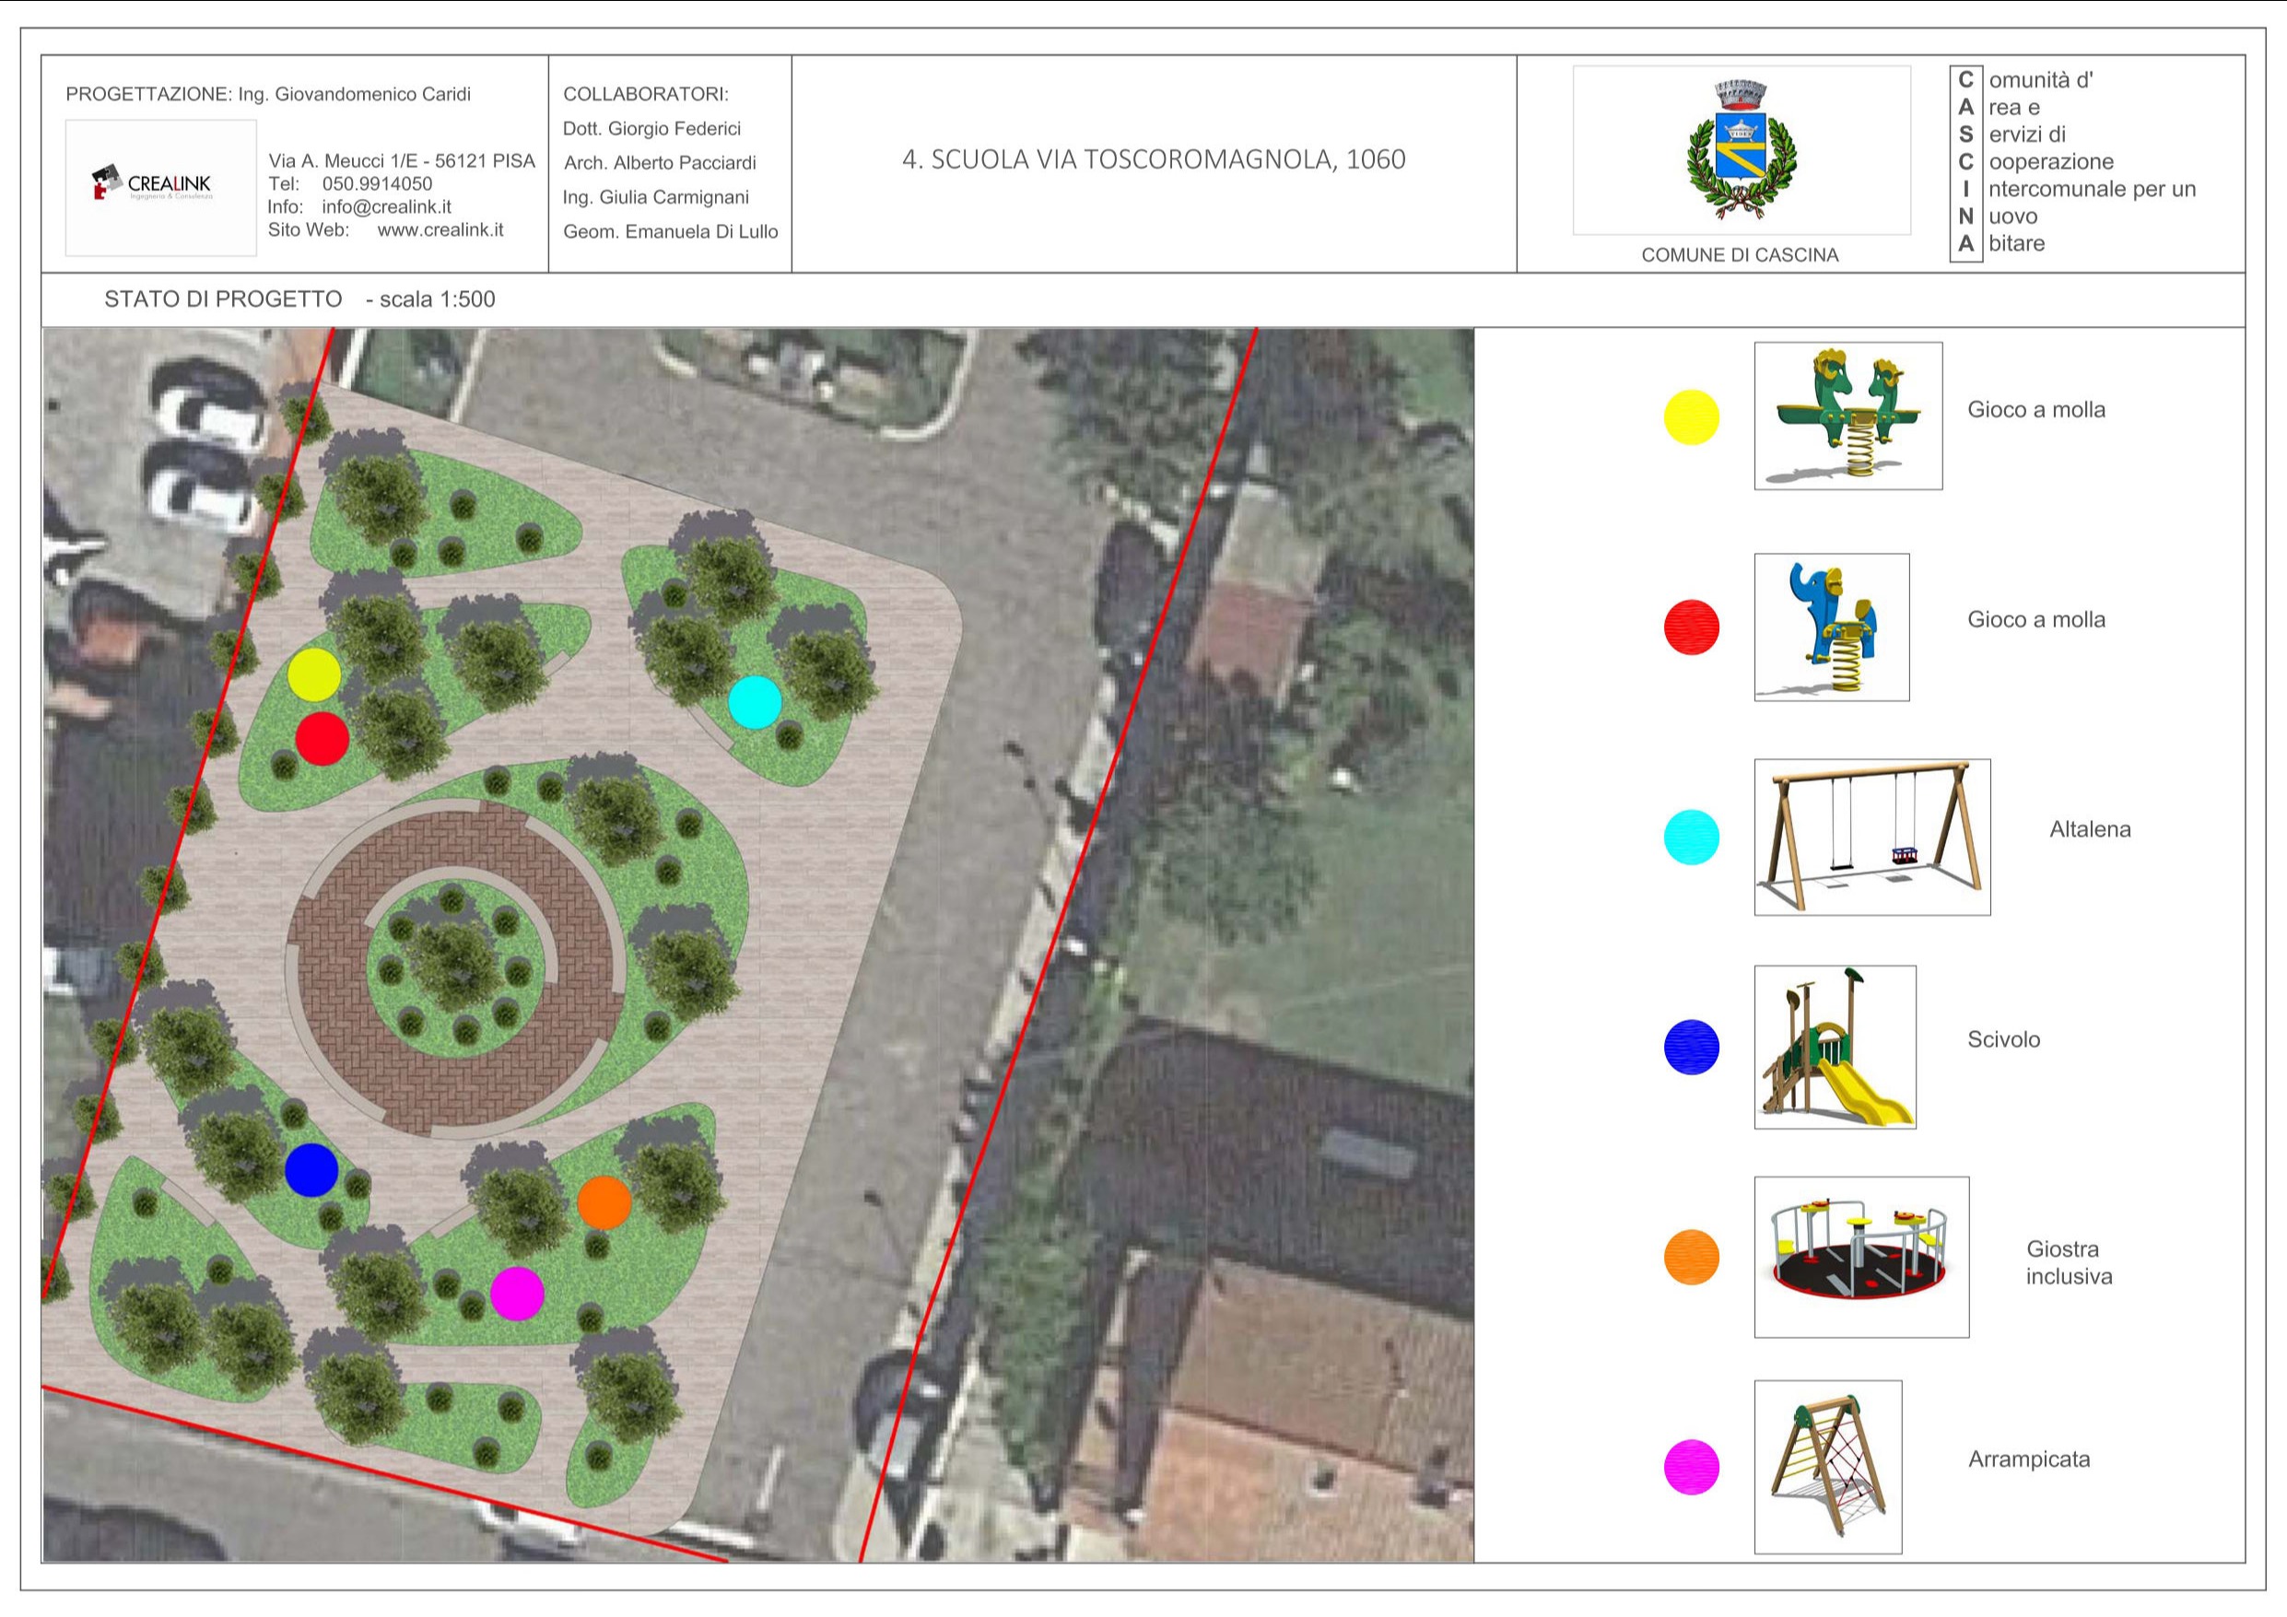The width and height of the screenshot is (2287, 1617).
Task: Click the name Arch. Alberto Pacciardi
Action: 660,163
